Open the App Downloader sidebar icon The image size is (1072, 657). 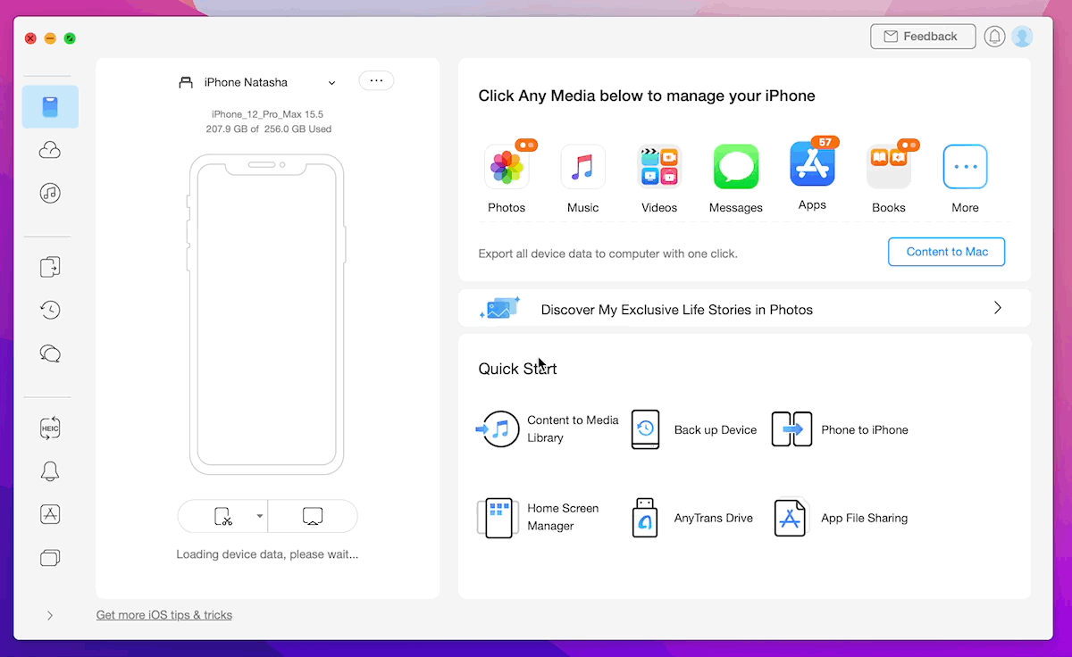pyautogui.click(x=50, y=514)
